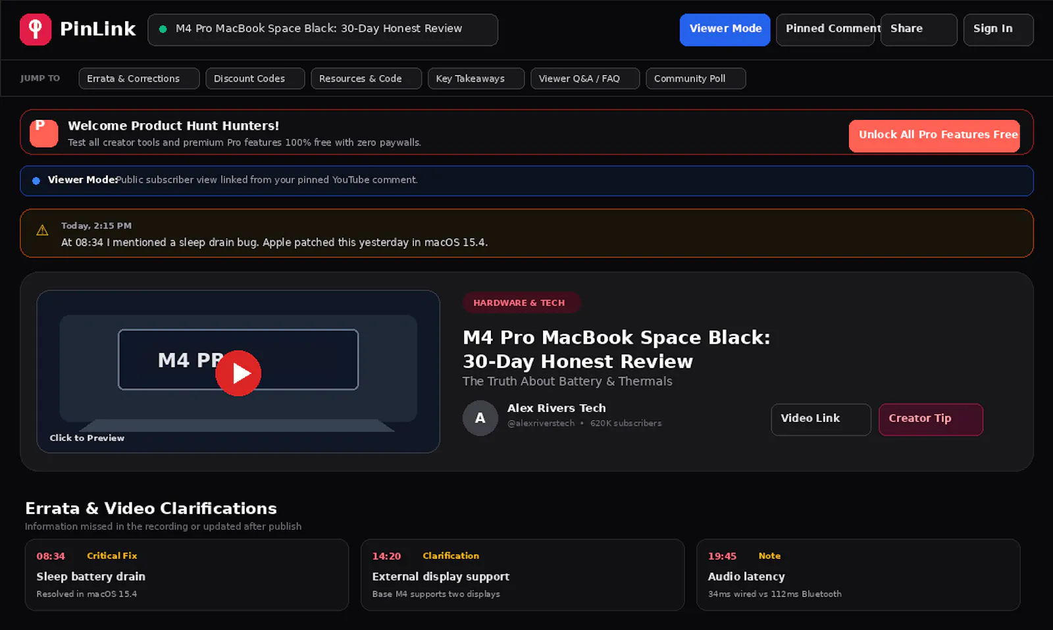Click '34ms wired vs 112ms Bluetooth' text

click(775, 594)
